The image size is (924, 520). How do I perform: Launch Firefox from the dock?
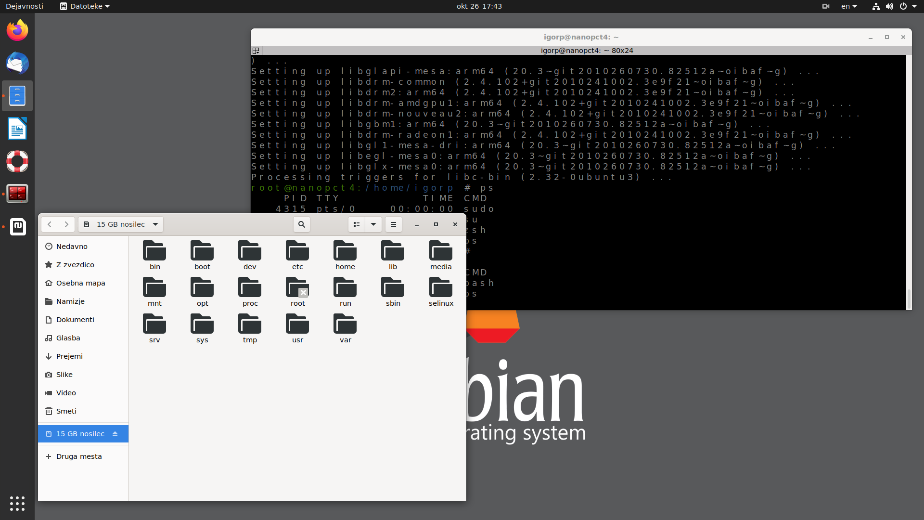tap(17, 31)
